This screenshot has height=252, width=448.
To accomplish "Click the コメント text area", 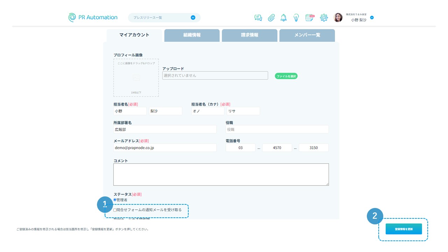I will click(221, 174).
